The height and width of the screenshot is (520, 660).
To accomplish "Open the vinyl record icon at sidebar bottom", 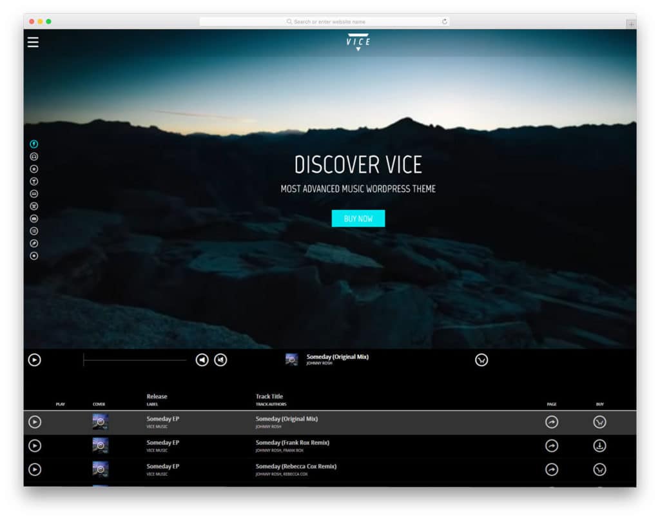I will pos(34,256).
